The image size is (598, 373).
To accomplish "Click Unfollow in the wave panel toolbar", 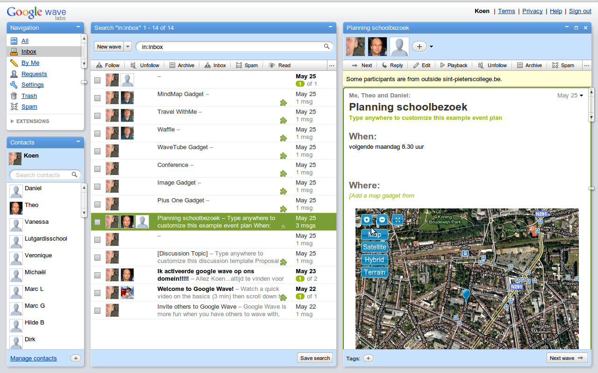I will (492, 65).
